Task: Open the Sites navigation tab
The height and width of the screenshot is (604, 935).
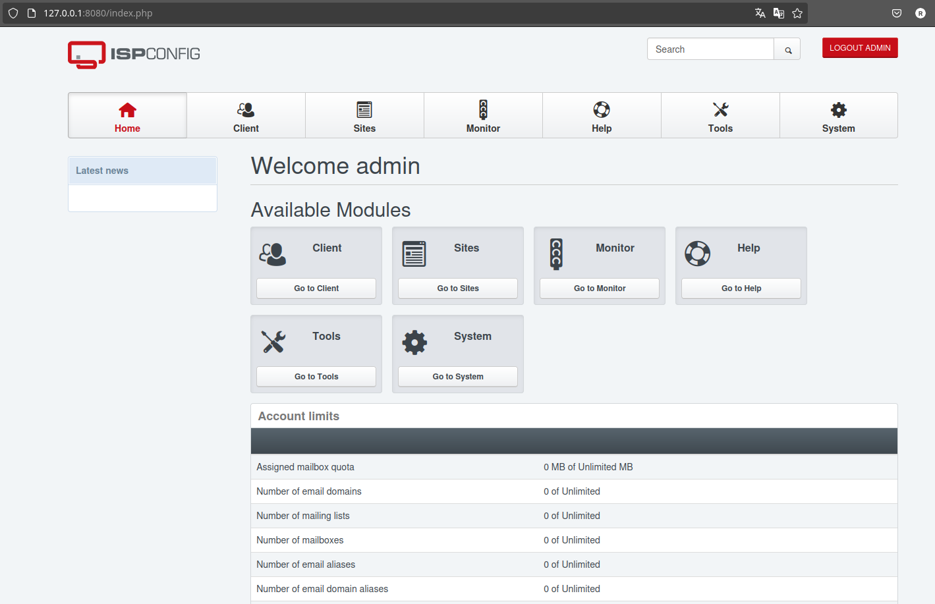Action: point(364,115)
